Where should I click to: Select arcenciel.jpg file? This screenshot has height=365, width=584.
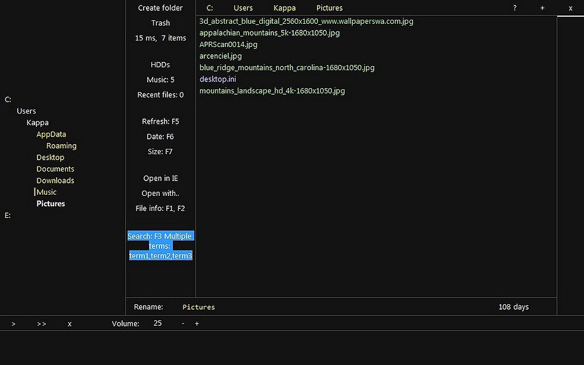pos(220,56)
